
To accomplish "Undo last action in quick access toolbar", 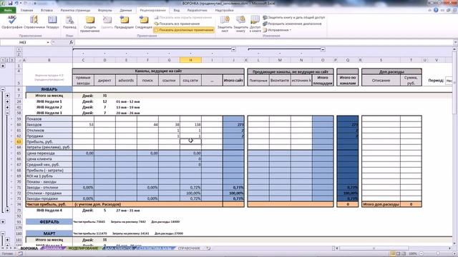I will (17, 3).
